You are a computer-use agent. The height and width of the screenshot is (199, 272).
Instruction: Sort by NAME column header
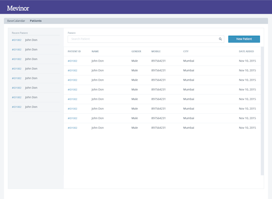(95, 51)
